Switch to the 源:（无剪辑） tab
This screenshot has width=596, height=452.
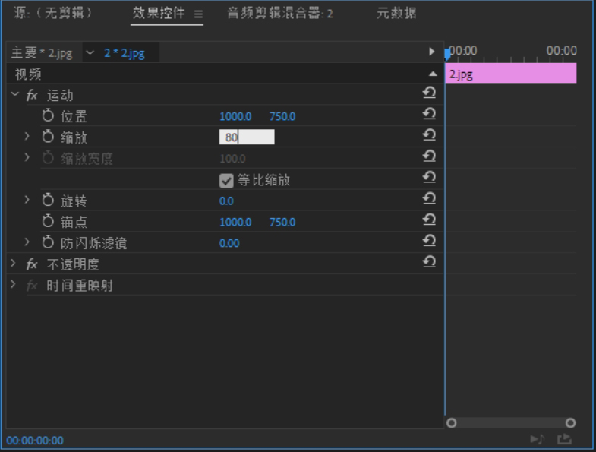coord(53,14)
